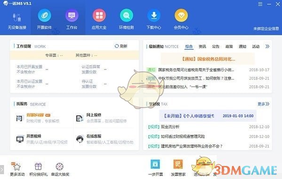Switch to 公告 notice tab

click(216, 46)
